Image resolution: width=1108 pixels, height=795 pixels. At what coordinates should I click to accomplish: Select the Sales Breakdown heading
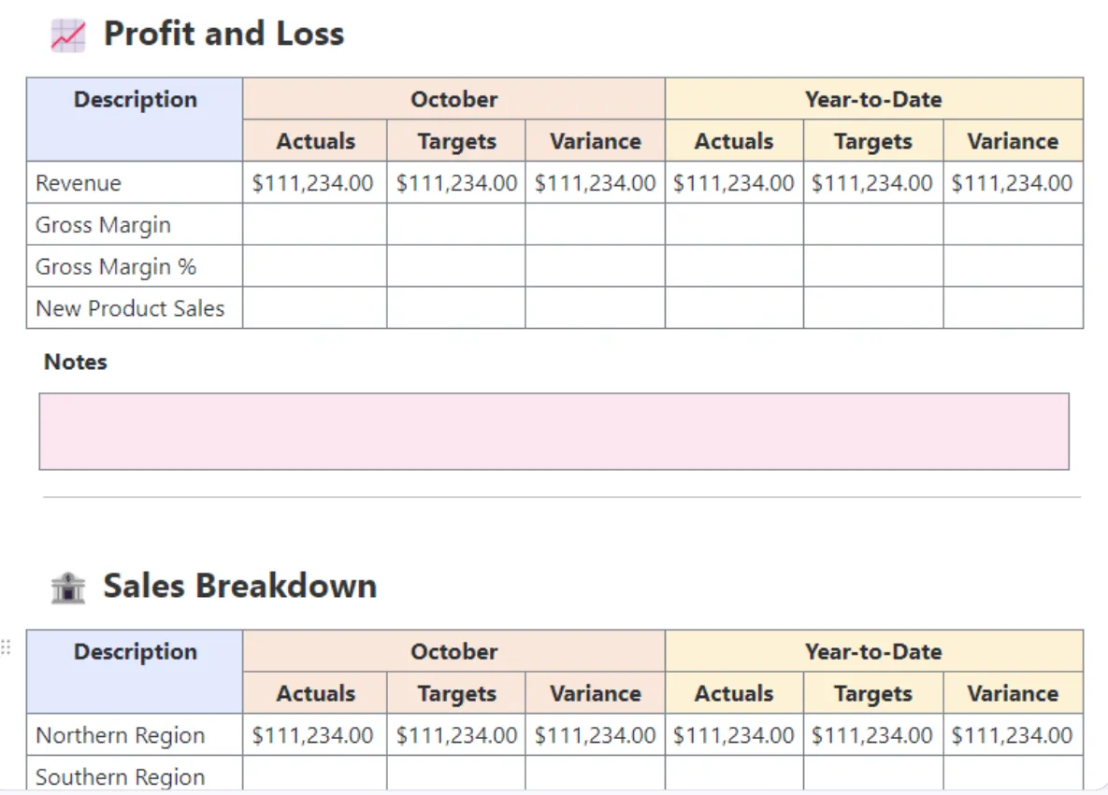click(240, 586)
